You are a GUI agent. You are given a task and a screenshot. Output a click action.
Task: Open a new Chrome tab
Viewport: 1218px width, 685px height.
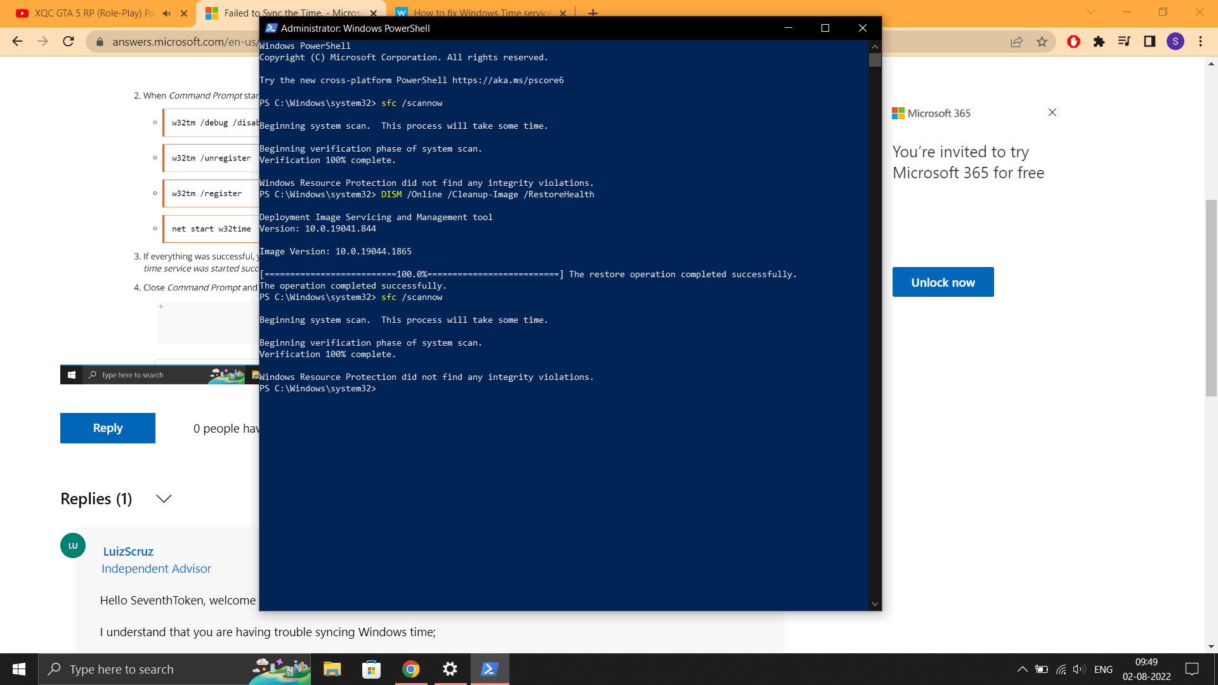point(593,13)
